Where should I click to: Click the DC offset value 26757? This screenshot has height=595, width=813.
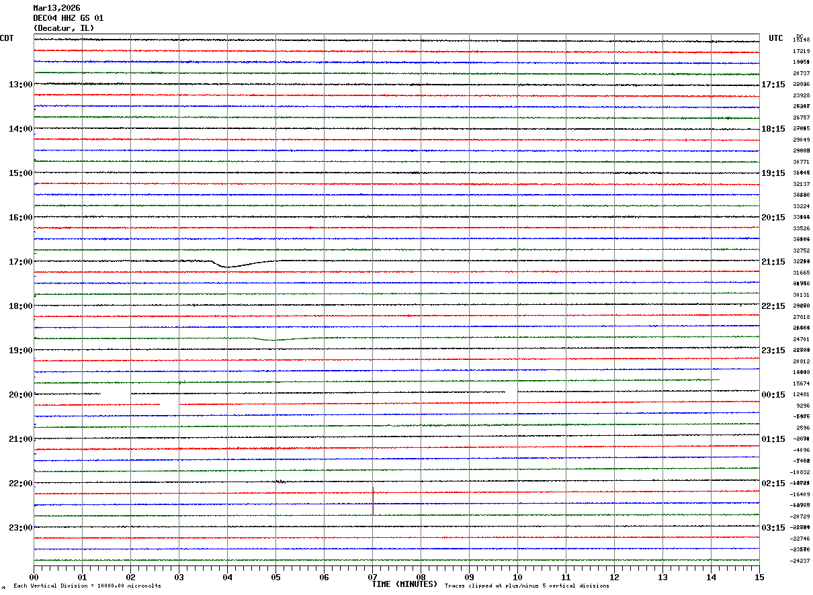click(801, 118)
